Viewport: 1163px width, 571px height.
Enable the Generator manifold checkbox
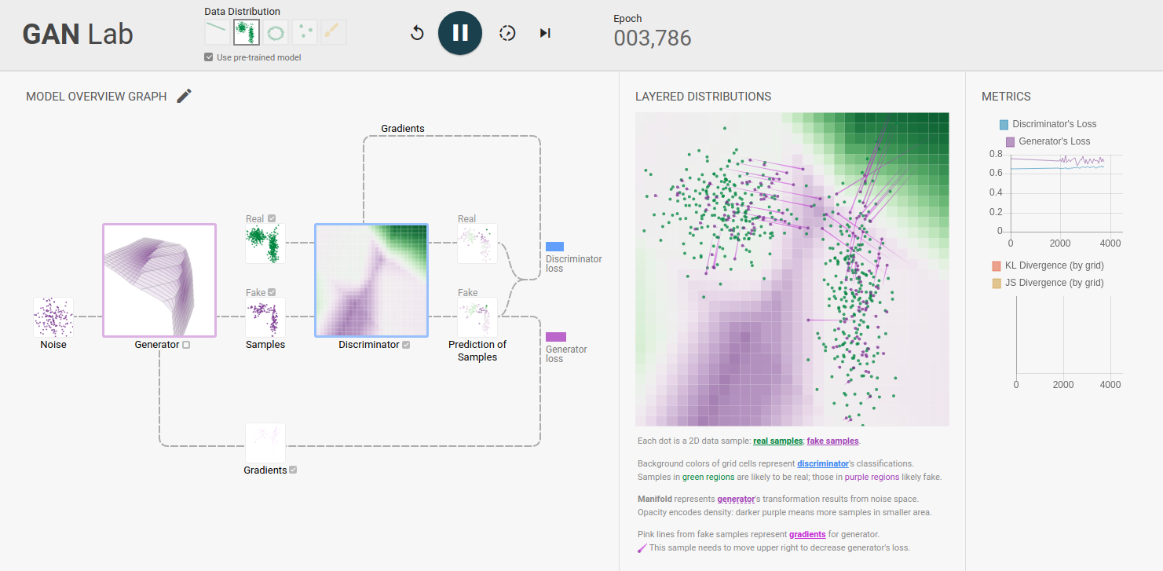pyautogui.click(x=186, y=345)
